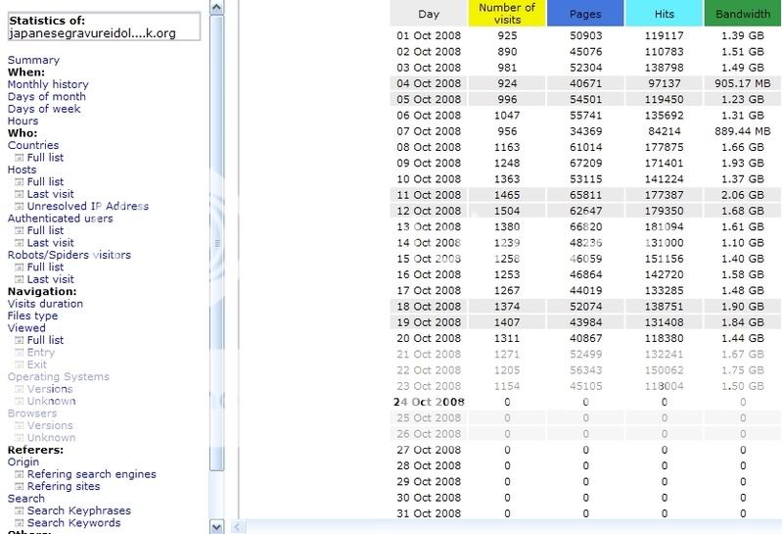Click the icon beside Unresolved IP Address
The height and width of the screenshot is (534, 782).
(20, 207)
